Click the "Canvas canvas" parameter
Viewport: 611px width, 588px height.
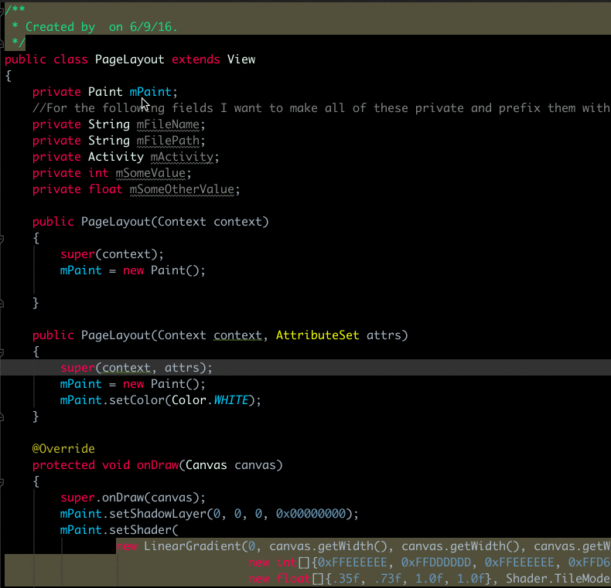230,465
